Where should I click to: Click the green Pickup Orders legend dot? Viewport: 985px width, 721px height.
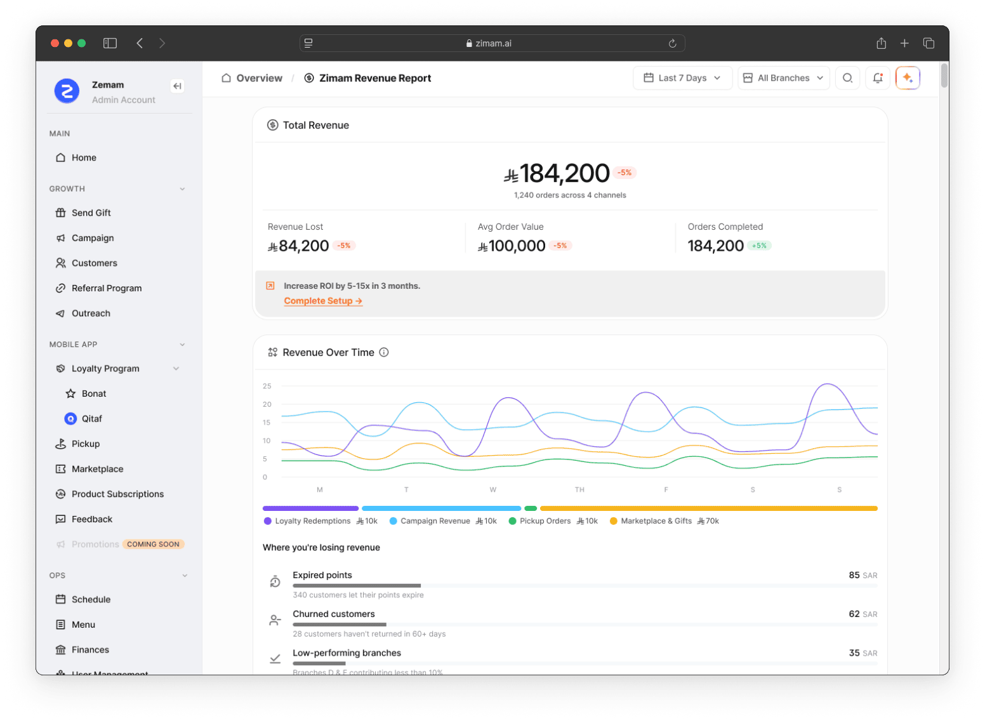tap(512, 521)
